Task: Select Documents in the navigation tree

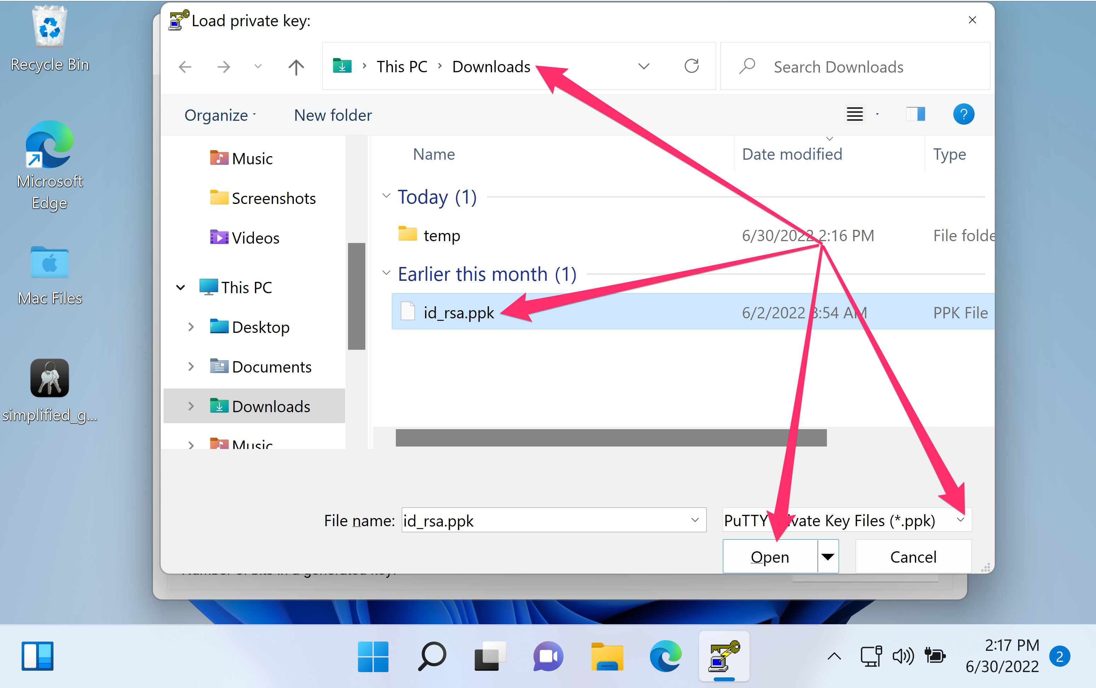Action: (261, 367)
